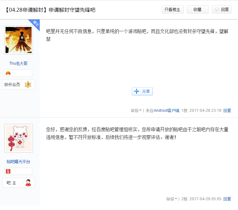Viewport: 238px width, 210px height.
Task: Click 回复 on the 1楼 post
Action: (227, 111)
